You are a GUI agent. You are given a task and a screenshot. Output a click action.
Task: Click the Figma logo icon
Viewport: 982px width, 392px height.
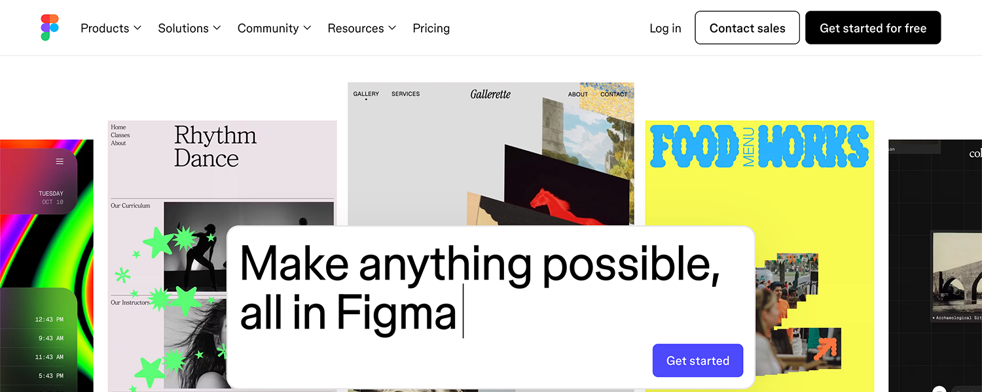pyautogui.click(x=50, y=28)
